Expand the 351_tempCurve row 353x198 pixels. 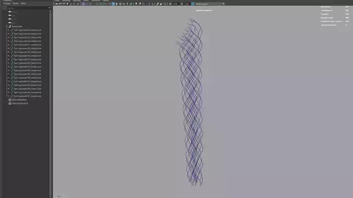9,96
